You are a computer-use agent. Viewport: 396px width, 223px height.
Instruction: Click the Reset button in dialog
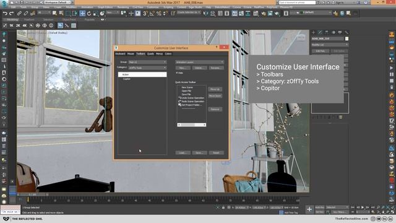(x=216, y=153)
